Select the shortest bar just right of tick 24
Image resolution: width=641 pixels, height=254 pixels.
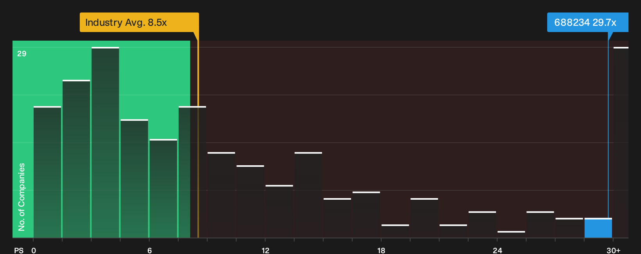pyautogui.click(x=511, y=234)
